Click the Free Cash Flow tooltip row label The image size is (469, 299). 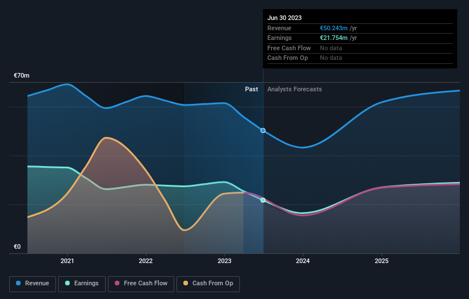point(289,48)
